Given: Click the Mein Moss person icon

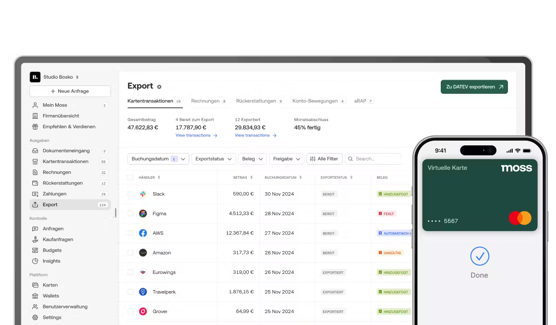Looking at the screenshot, I should (35, 105).
